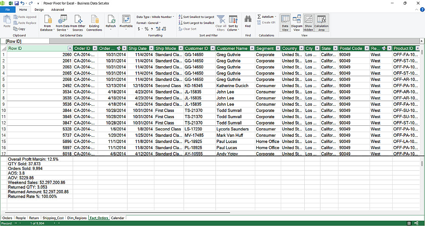Save workbook via title bar disk icon

(17, 3)
